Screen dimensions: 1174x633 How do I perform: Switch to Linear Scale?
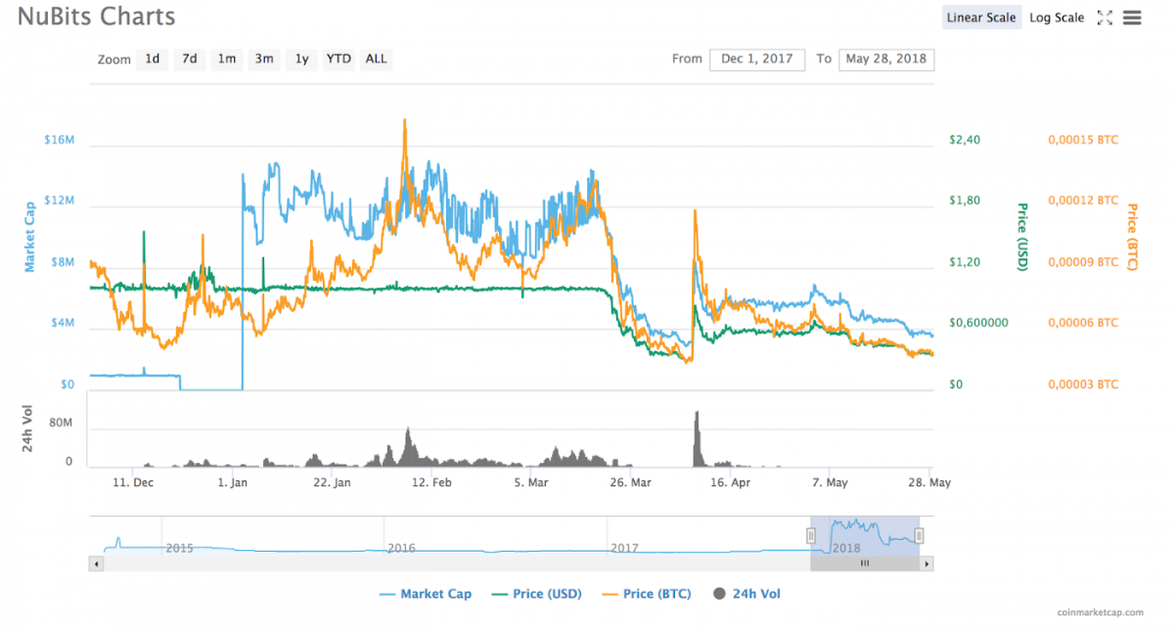(x=981, y=18)
